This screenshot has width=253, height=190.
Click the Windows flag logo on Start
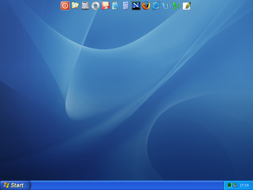coord(6,185)
